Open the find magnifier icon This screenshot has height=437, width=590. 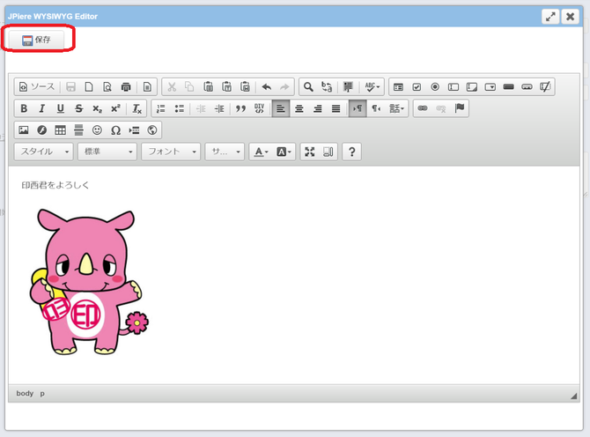click(x=308, y=87)
